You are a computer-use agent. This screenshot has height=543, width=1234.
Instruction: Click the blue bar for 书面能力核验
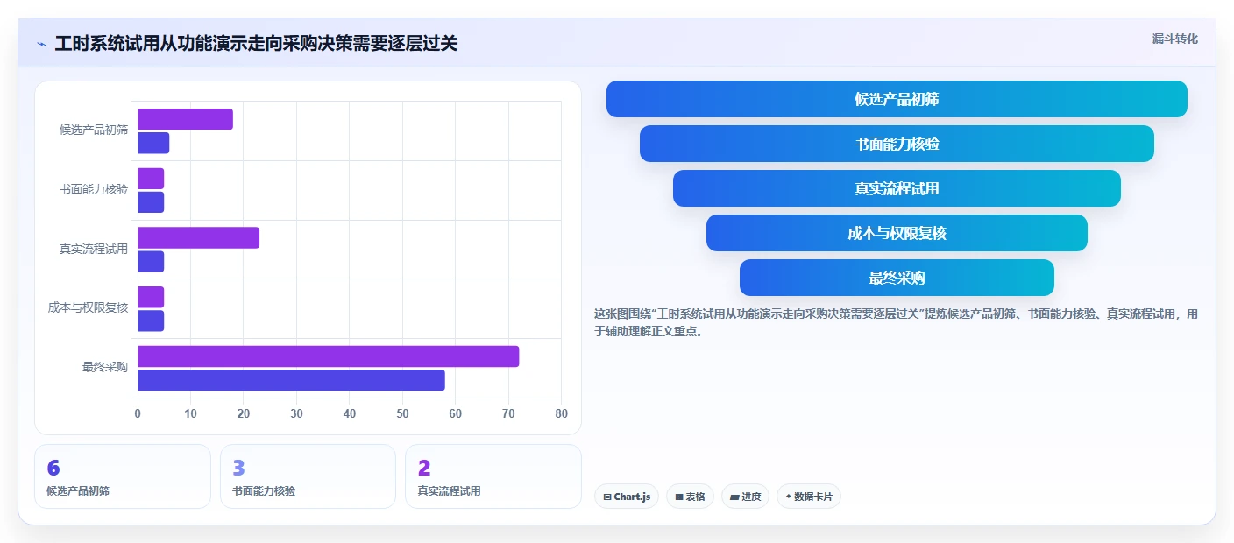(151, 202)
